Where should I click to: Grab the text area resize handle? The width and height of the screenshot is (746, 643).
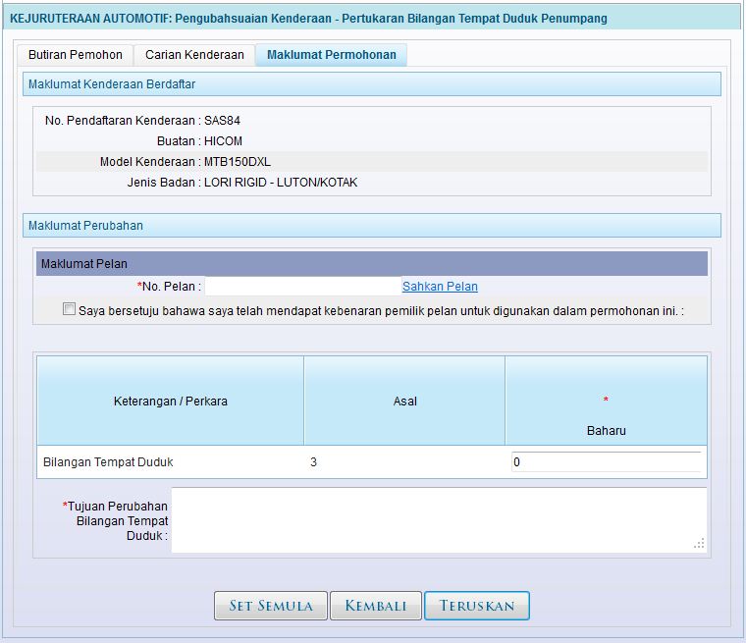[699, 544]
